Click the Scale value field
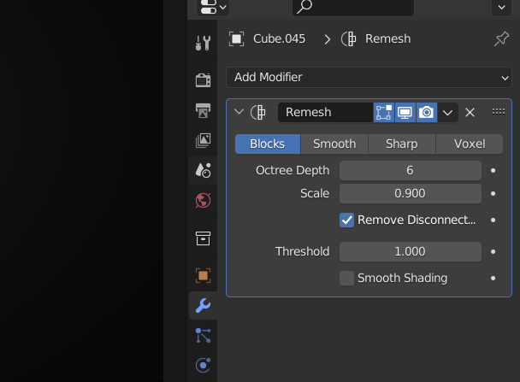This screenshot has width=520, height=382. [x=411, y=193]
